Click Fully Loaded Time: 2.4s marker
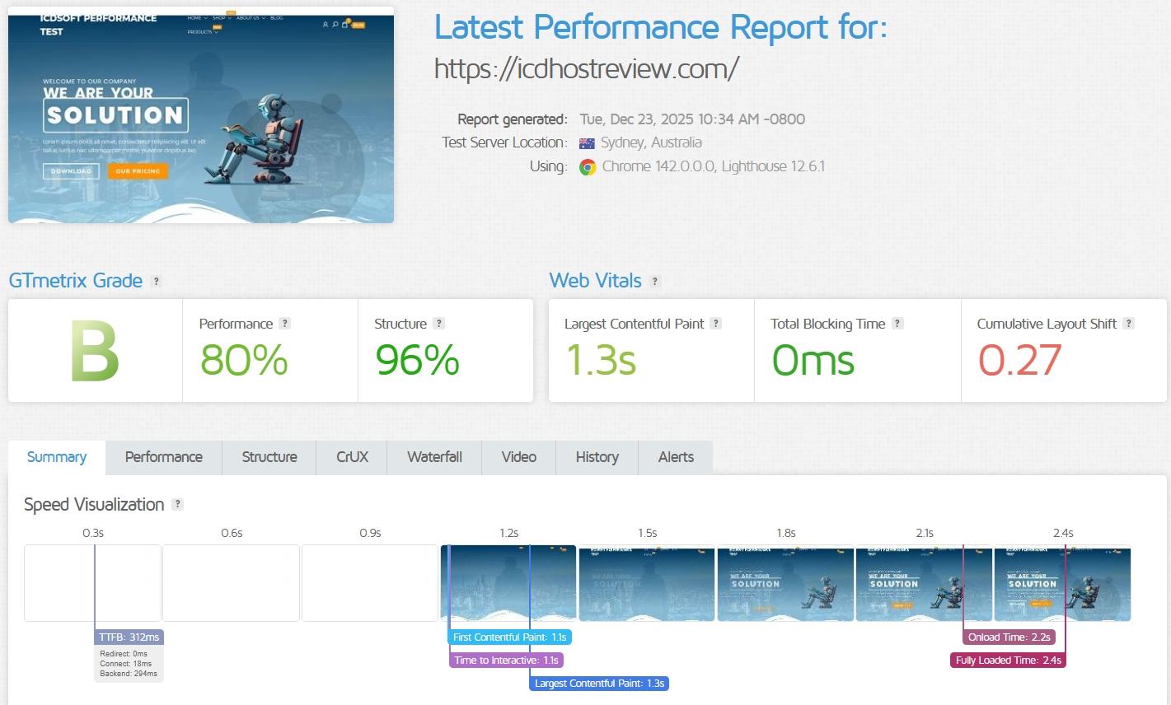 pyautogui.click(x=1008, y=661)
